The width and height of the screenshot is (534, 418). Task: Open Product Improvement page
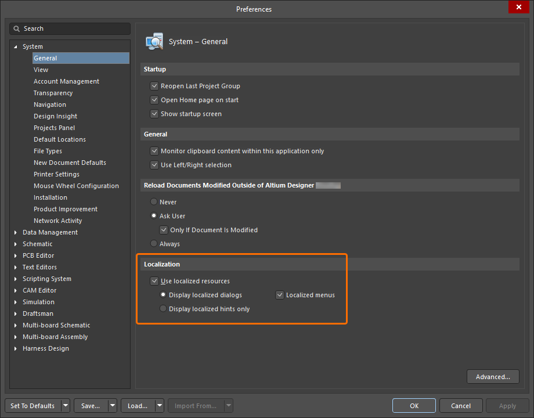click(66, 209)
